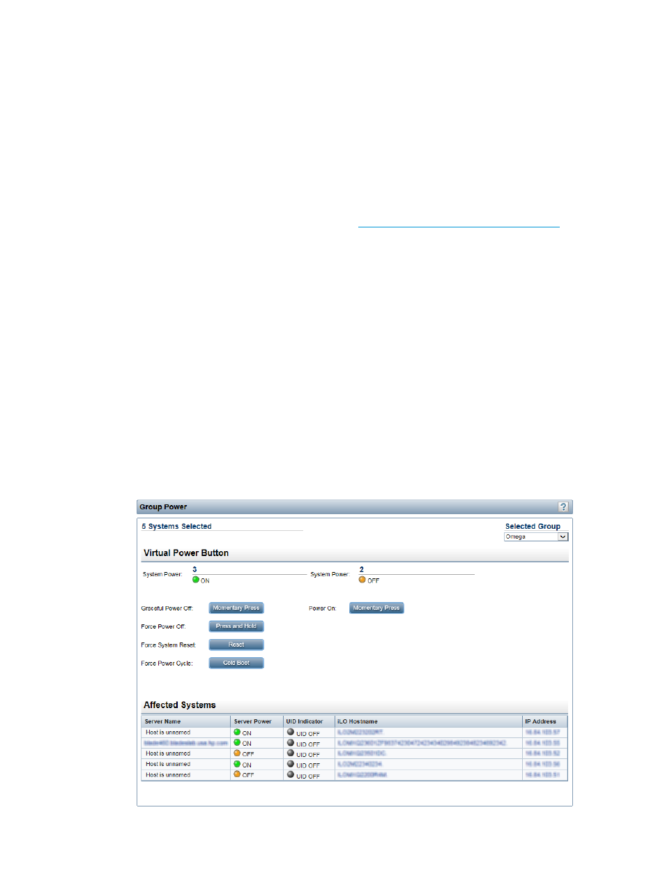Click the 'Affected Systems' heading
Viewport: 665px width, 886px height.
pos(180,705)
